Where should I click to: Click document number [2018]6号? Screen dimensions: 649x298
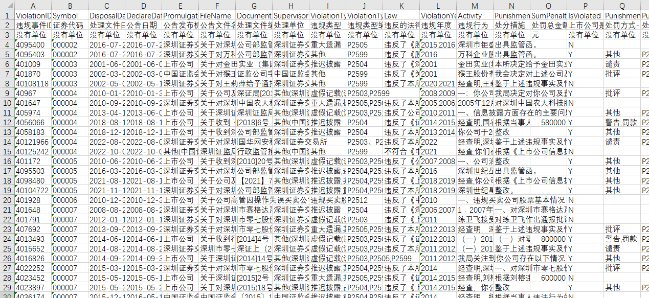(254, 123)
